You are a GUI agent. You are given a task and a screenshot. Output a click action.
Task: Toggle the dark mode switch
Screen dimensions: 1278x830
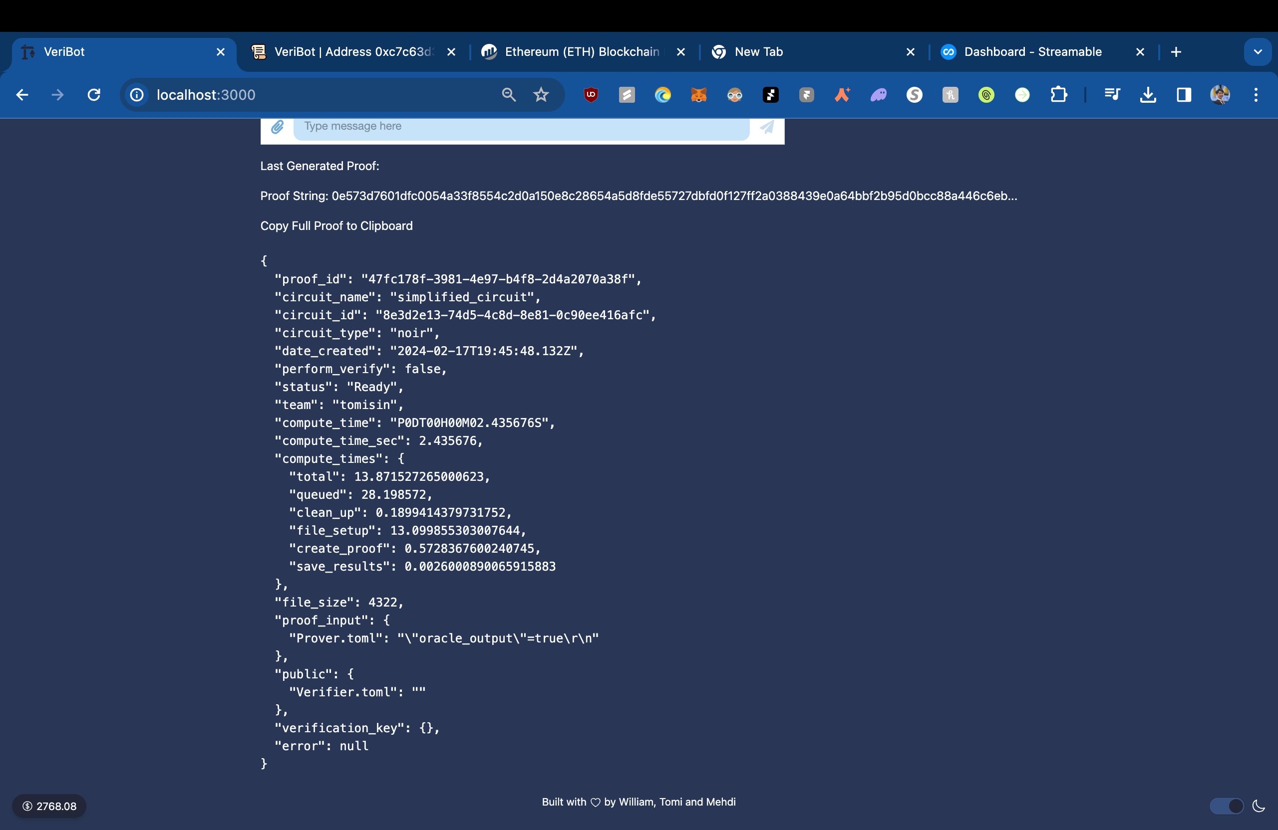coord(1227,806)
